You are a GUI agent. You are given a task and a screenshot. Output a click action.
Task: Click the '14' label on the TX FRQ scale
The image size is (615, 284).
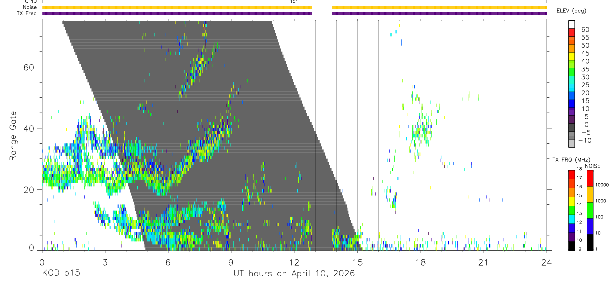click(x=579, y=205)
